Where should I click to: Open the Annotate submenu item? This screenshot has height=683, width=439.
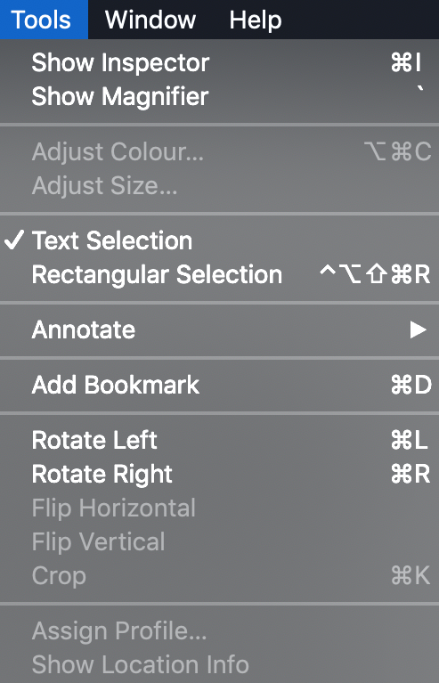click(x=219, y=329)
